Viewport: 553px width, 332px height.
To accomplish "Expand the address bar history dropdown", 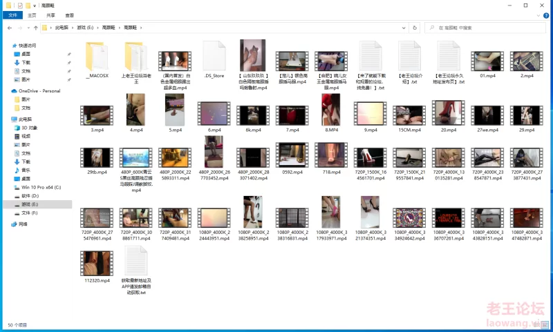I will [x=404, y=28].
